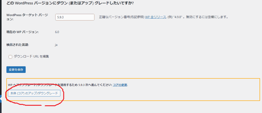This screenshot has height=113, width=262.
Task: Click the 検出された言語 label
Action: [x=18, y=45]
